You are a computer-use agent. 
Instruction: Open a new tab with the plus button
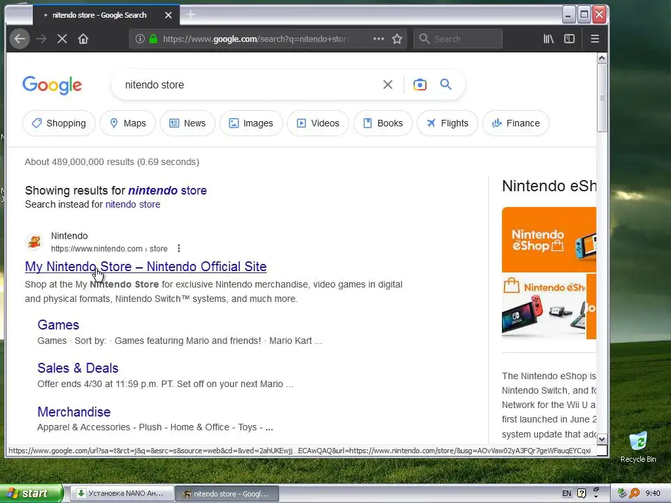191,15
